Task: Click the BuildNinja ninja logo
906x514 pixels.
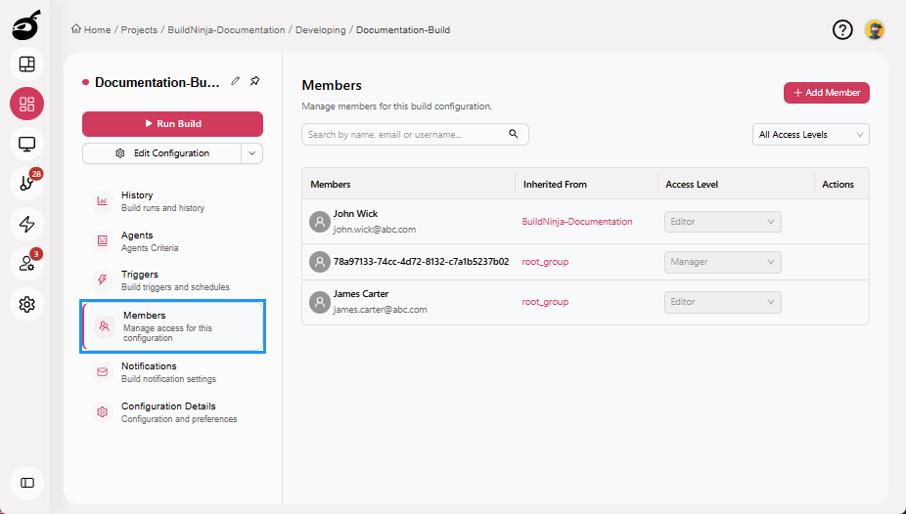Action: (26, 24)
